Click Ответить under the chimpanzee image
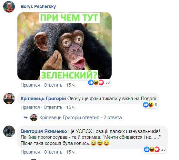 (x=53, y=85)
